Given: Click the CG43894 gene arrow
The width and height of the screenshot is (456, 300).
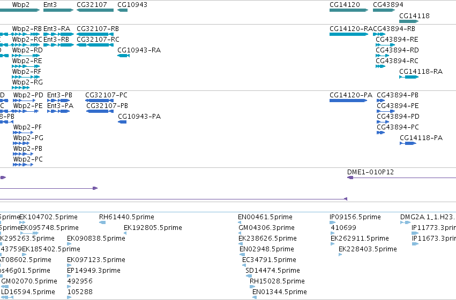Looking at the screenshot, I should pos(384,10).
